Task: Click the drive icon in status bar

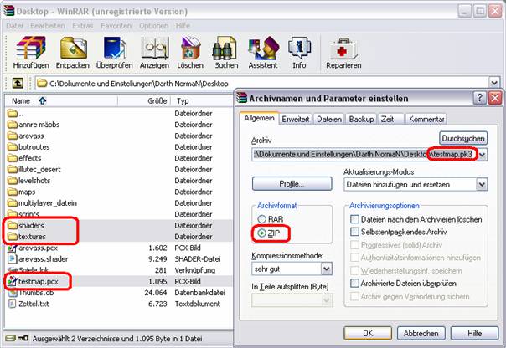Action: tap(10, 338)
